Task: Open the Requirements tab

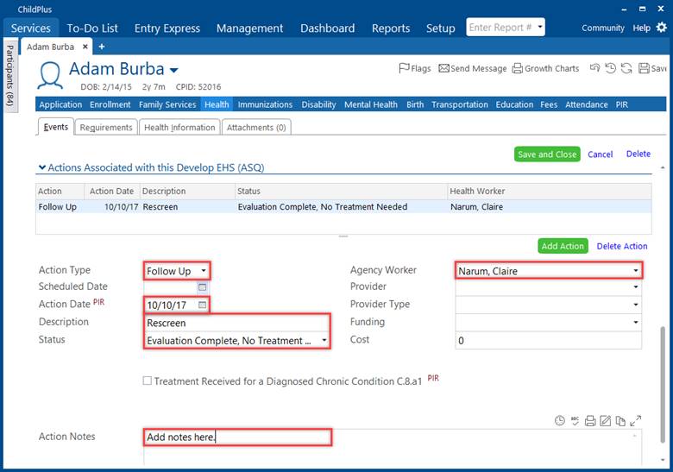Action: pos(106,128)
